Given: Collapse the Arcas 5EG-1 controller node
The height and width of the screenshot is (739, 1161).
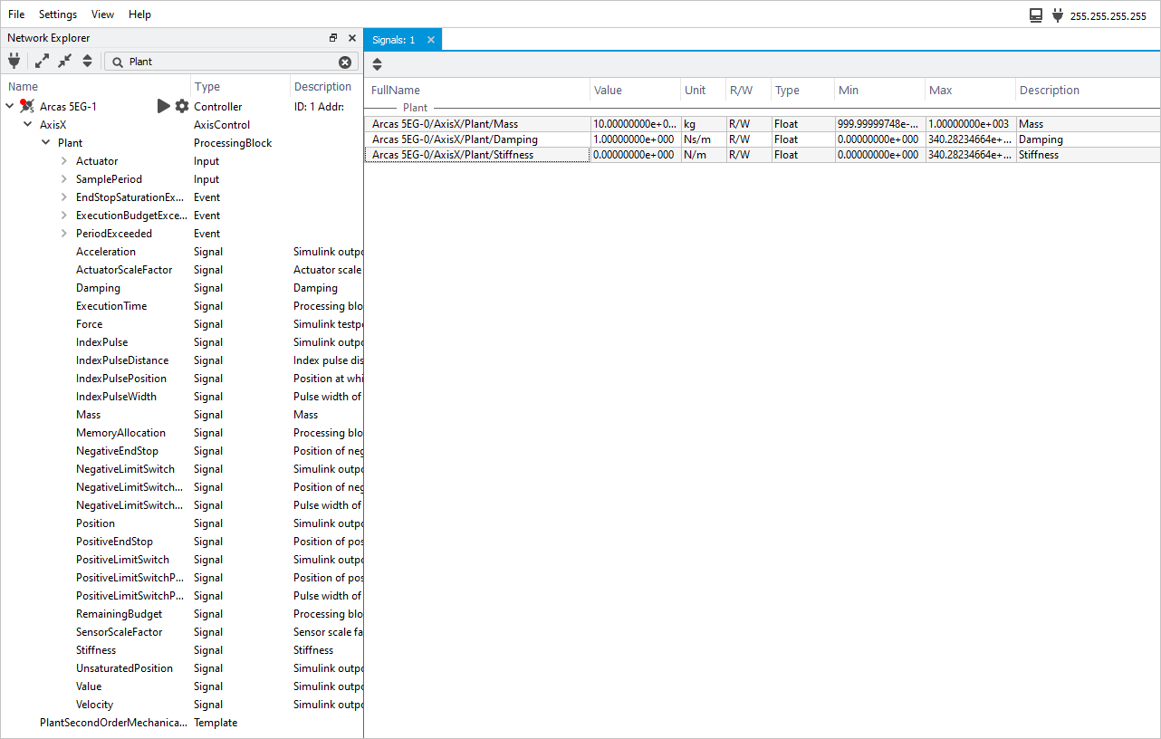Looking at the screenshot, I should [10, 107].
